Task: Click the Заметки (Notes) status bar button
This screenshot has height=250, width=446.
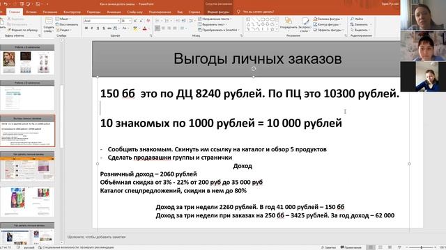Action: pyautogui.click(x=328, y=247)
